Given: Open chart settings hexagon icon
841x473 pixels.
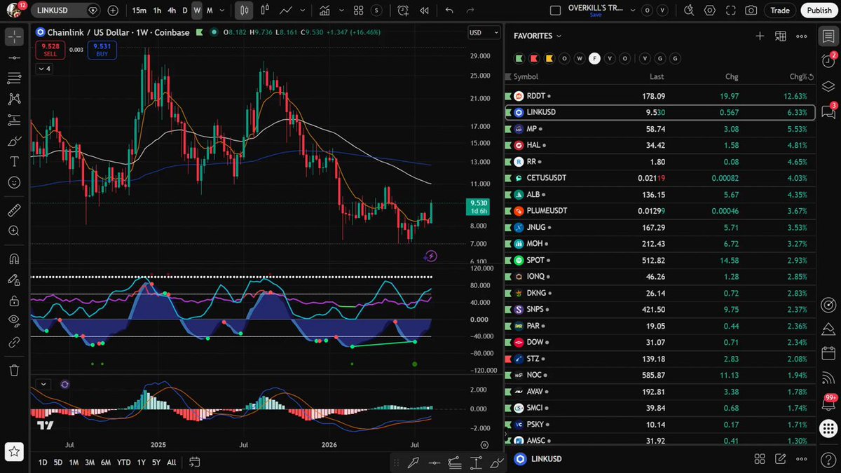Looking at the screenshot, I should pos(710,11).
